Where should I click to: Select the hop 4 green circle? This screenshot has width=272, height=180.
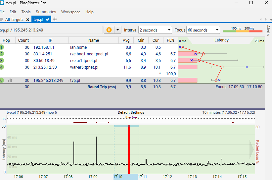point(2,67)
